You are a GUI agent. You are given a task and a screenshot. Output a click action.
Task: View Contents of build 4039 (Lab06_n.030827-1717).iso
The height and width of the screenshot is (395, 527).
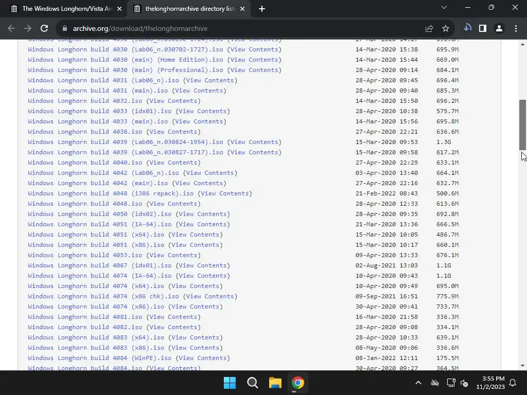(254, 152)
